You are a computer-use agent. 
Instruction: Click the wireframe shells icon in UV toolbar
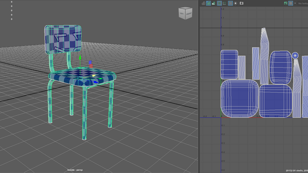tap(203, 3)
